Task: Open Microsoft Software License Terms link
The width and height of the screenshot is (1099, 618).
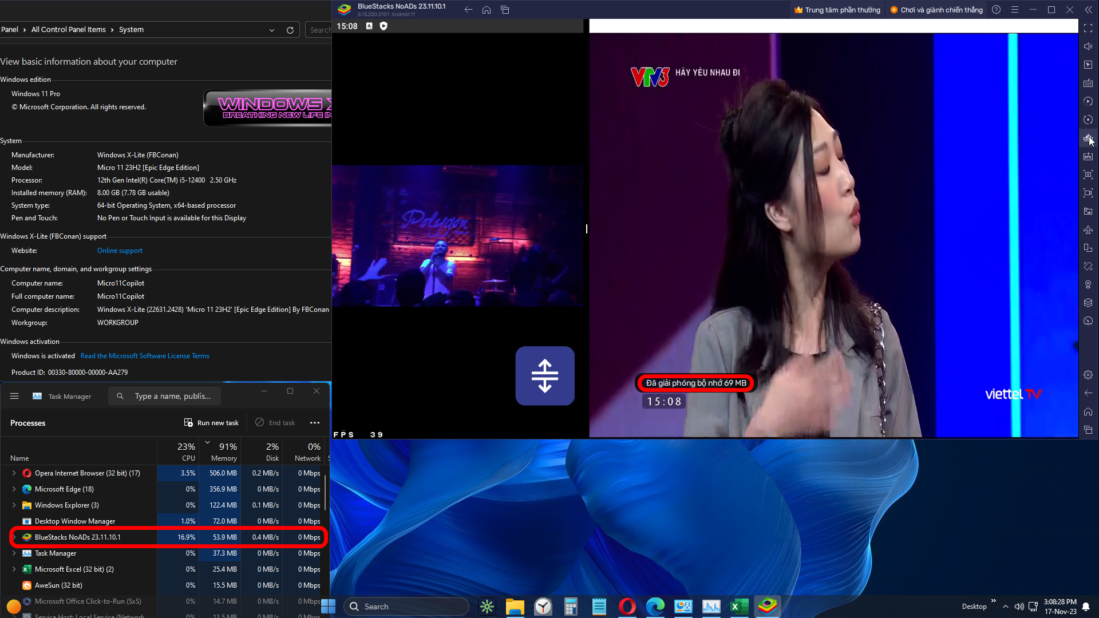Action: 145,356
